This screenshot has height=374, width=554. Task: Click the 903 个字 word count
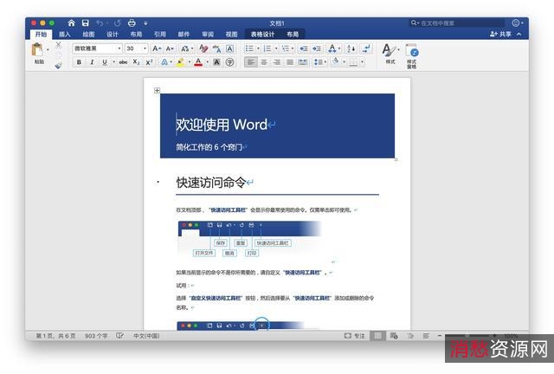pos(96,335)
